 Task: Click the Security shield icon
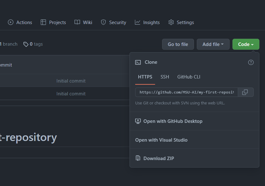pyautogui.click(x=103, y=22)
